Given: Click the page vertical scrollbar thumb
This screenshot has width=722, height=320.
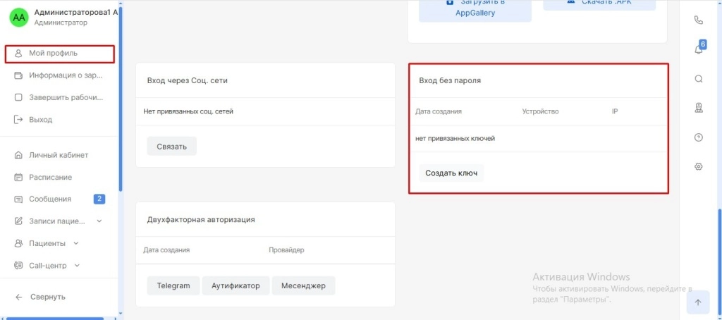Looking at the screenshot, I should point(718,261).
